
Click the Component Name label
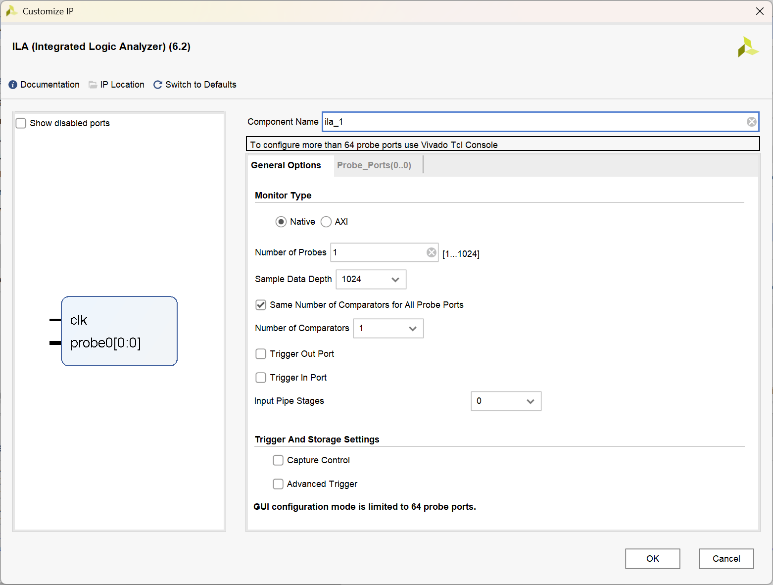[x=283, y=122]
